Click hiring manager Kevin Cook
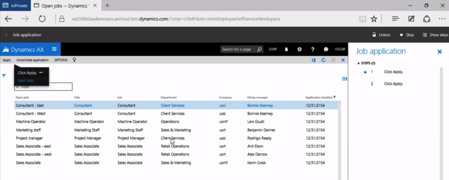This screenshot has width=449, height=180. 257,163
